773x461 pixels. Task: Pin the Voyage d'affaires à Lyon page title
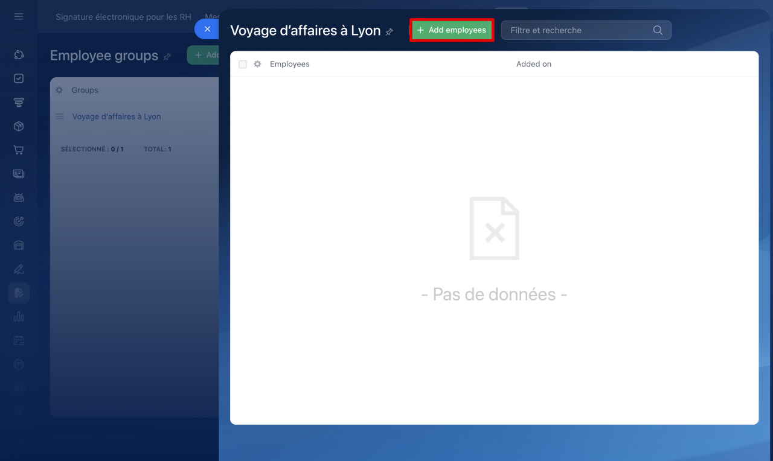click(390, 31)
